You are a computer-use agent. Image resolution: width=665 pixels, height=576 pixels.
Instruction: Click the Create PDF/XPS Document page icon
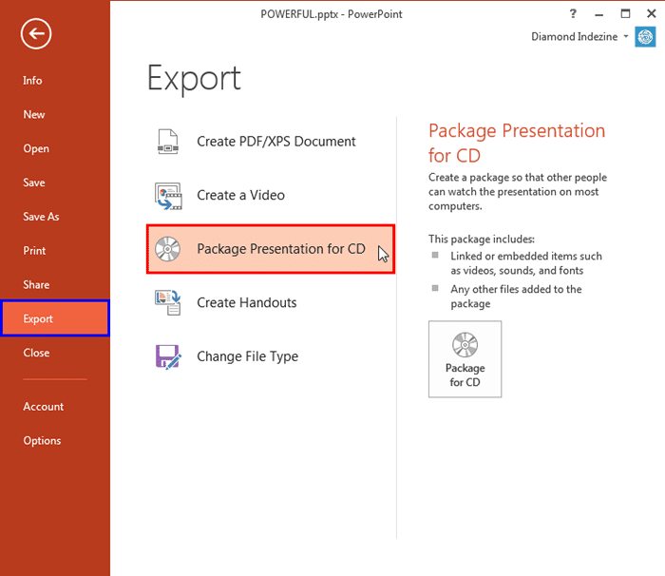pyautogui.click(x=168, y=142)
